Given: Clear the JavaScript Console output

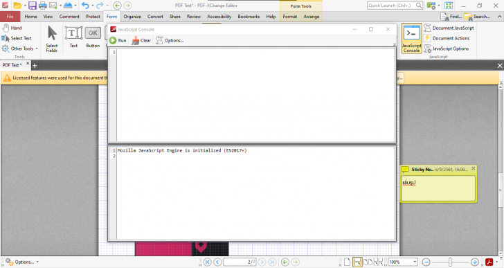Looking at the screenshot, I should pyautogui.click(x=141, y=40).
